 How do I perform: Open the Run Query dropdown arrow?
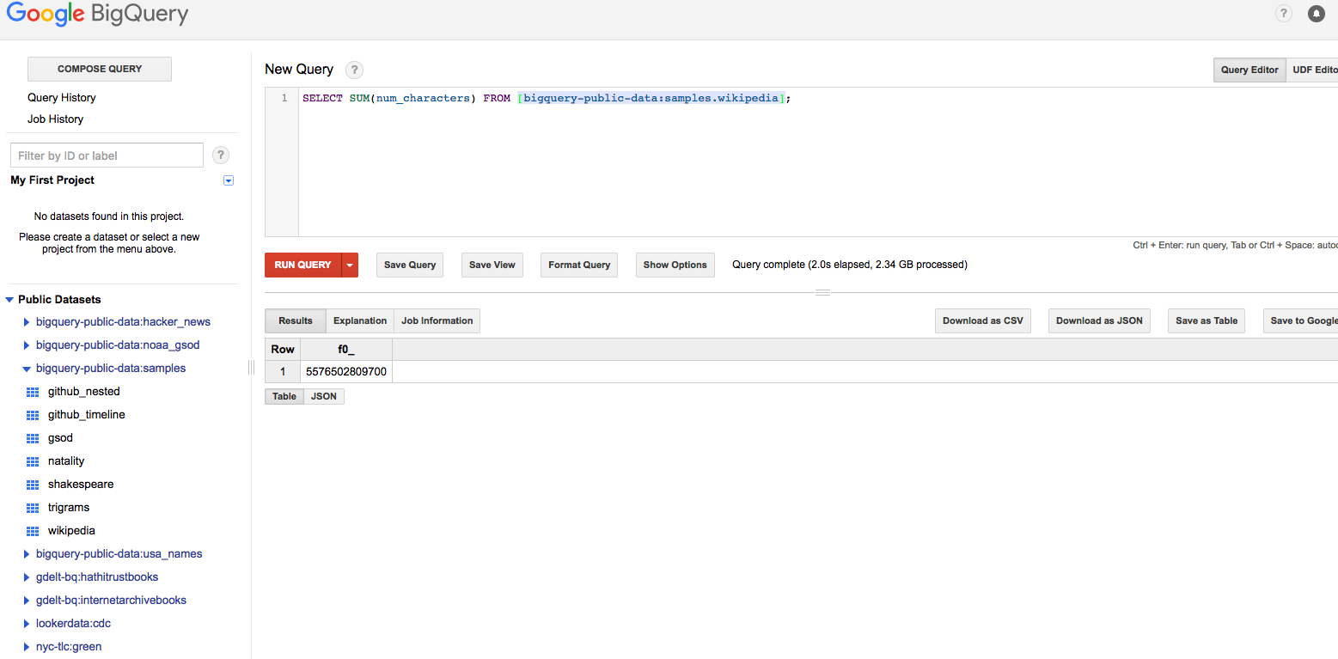tap(350, 265)
